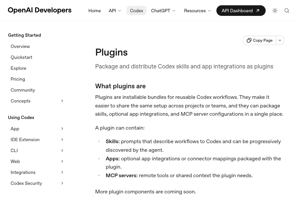
Task: Open the ChatGPT dropdown menu
Action: pos(161,11)
